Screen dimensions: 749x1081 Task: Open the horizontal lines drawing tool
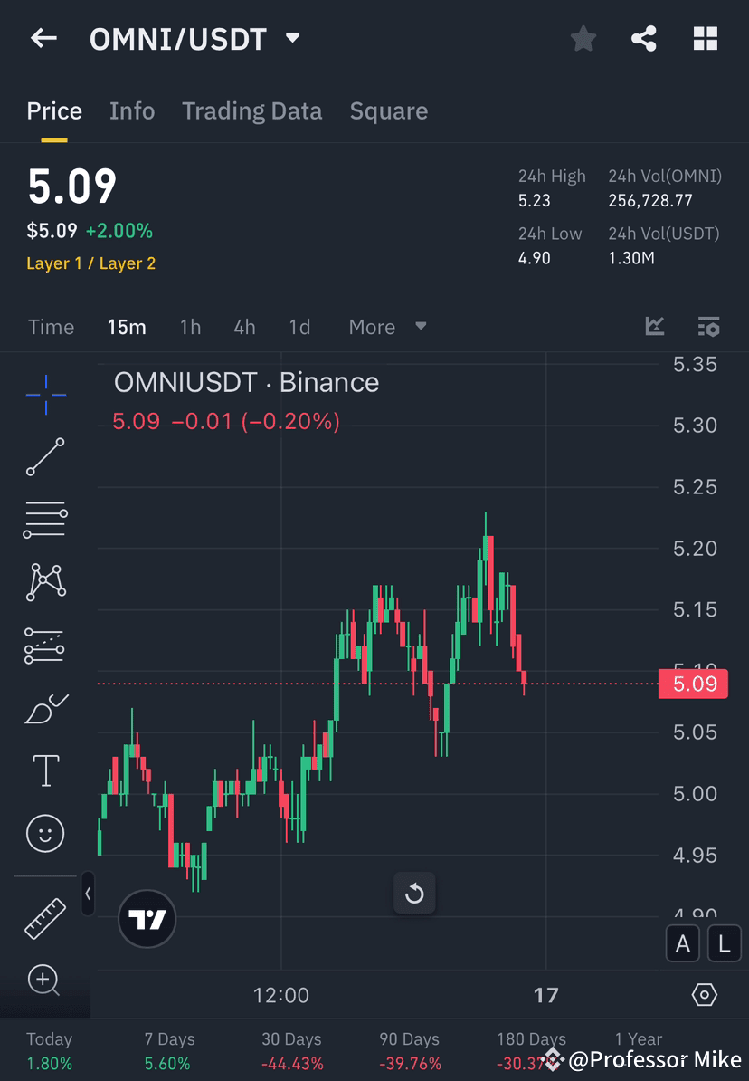click(x=45, y=519)
